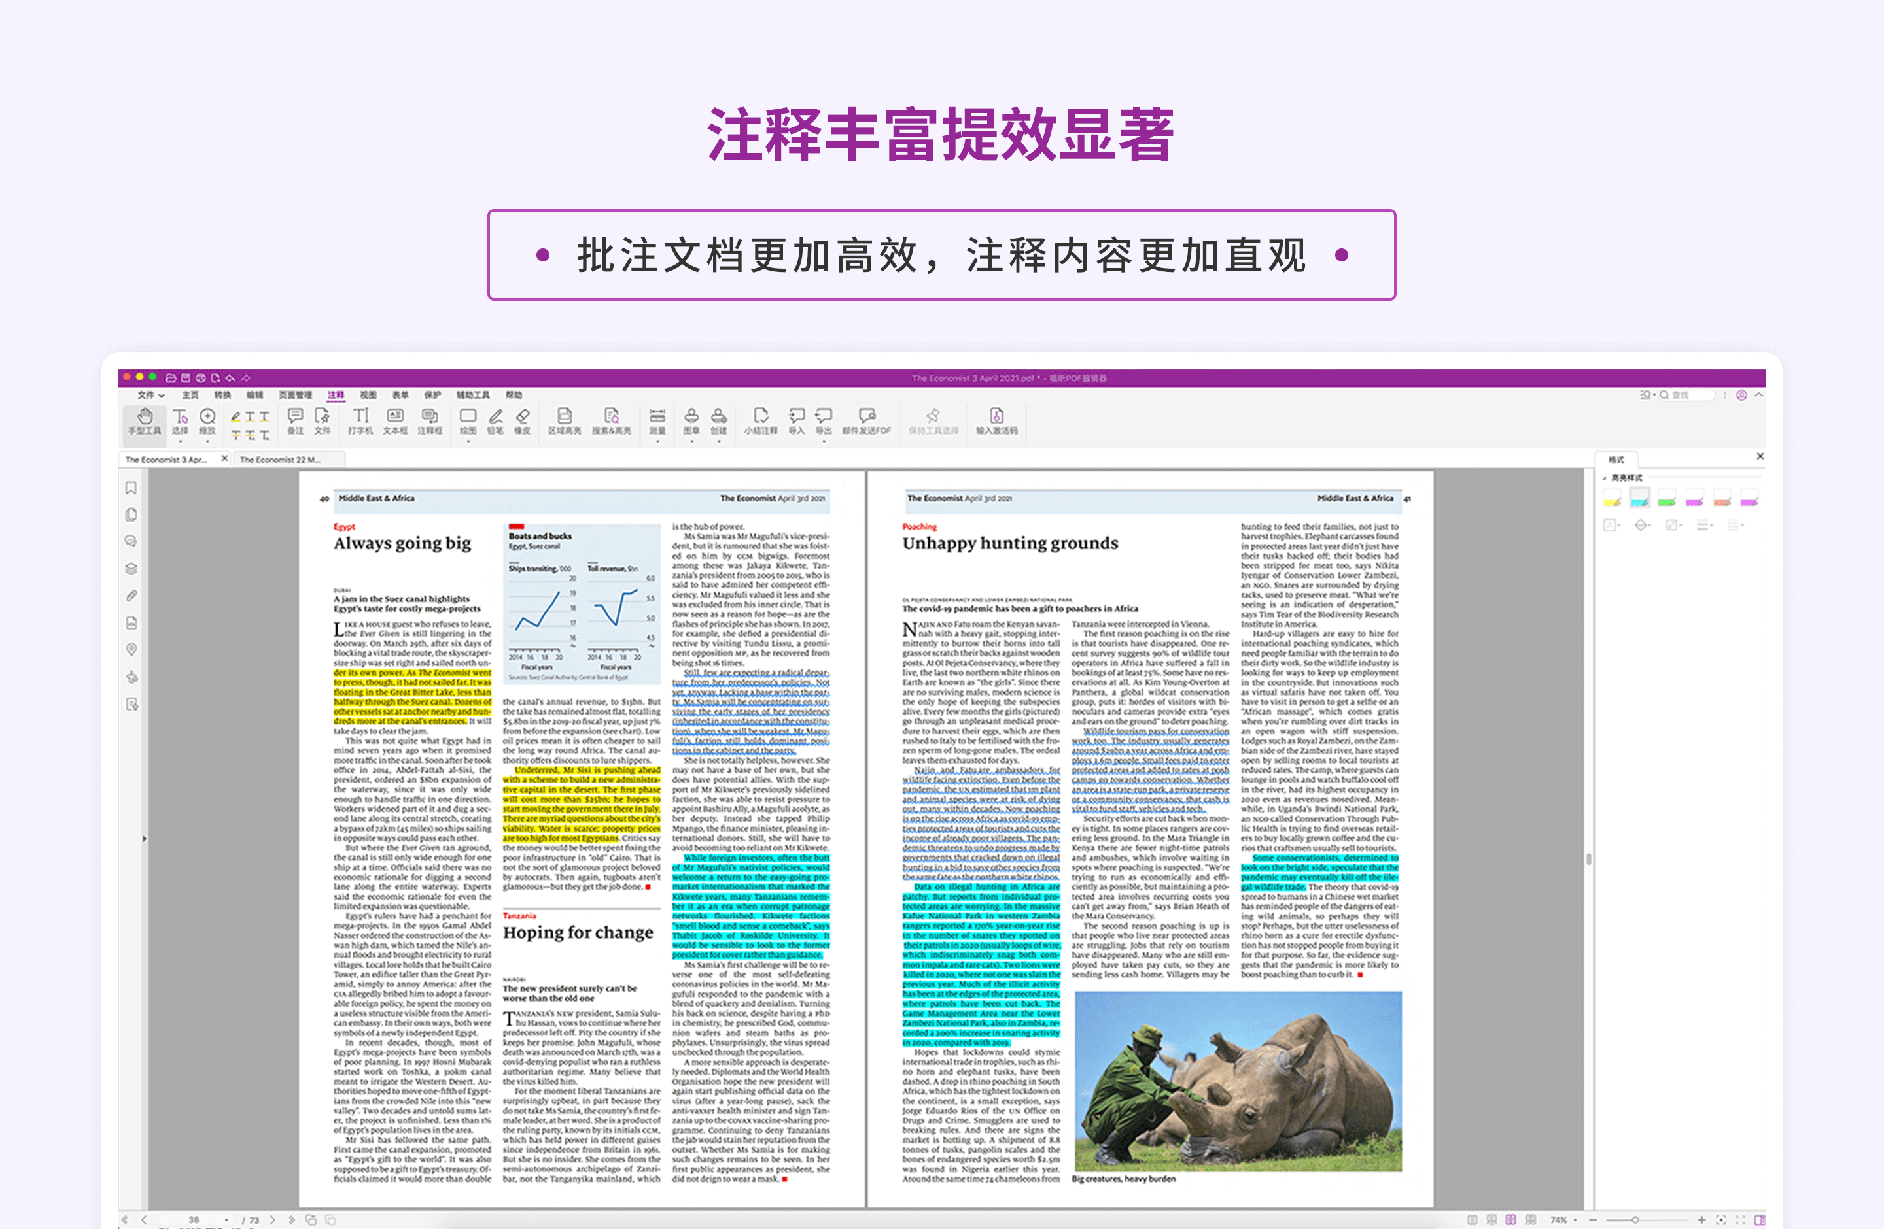Click Area Highlight (区域高亮) tool

pyautogui.click(x=565, y=421)
